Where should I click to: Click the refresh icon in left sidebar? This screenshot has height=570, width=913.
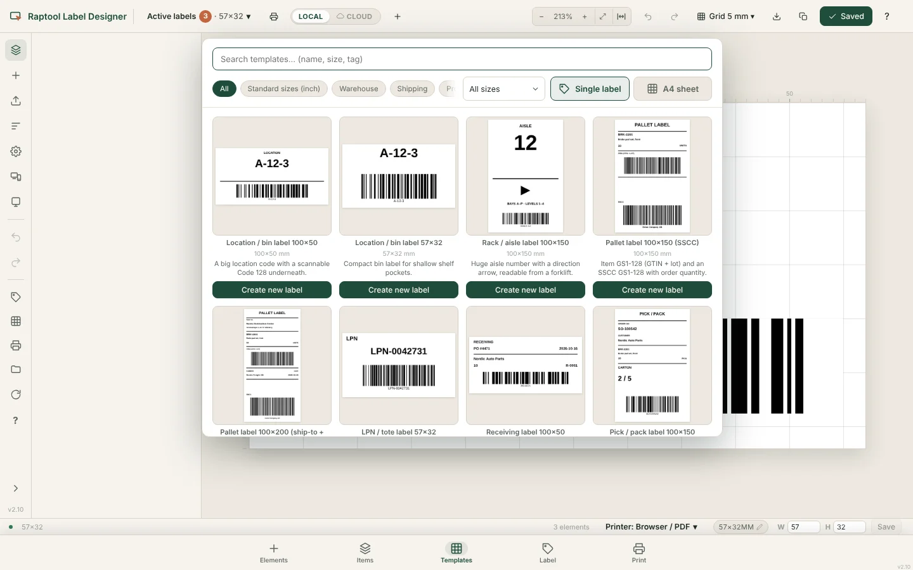[16, 395]
